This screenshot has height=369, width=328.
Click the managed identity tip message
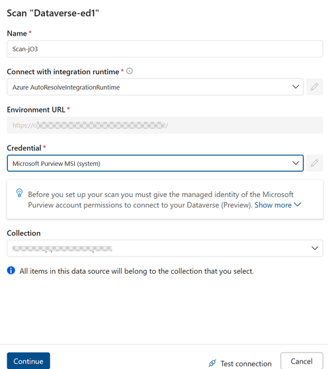[x=161, y=200]
